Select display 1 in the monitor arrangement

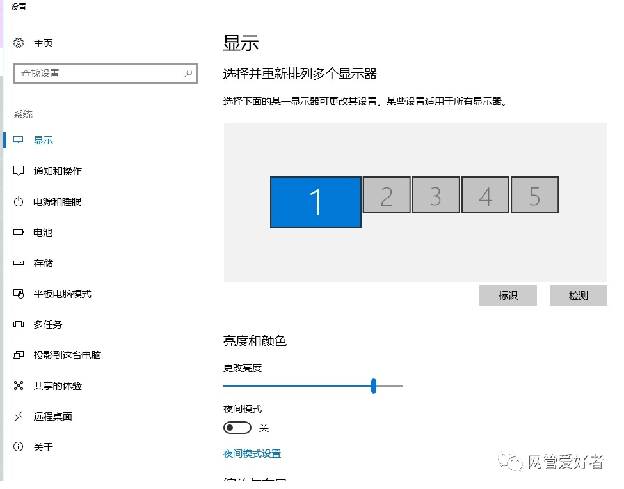tap(316, 201)
